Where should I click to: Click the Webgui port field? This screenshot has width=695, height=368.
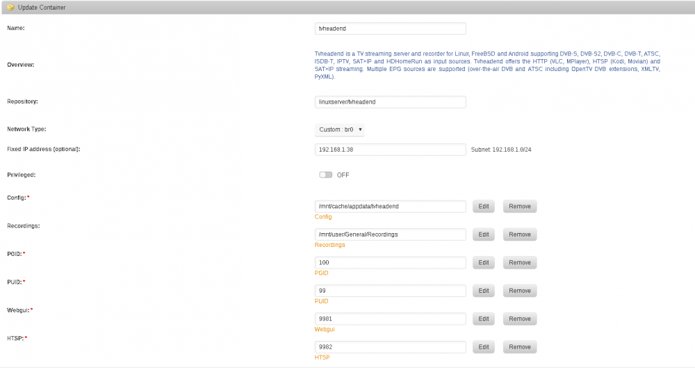pyautogui.click(x=390, y=319)
